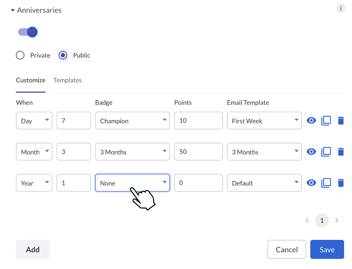Duplicate the Day 7 anniversary row
The width and height of the screenshot is (352, 269).
click(x=326, y=121)
